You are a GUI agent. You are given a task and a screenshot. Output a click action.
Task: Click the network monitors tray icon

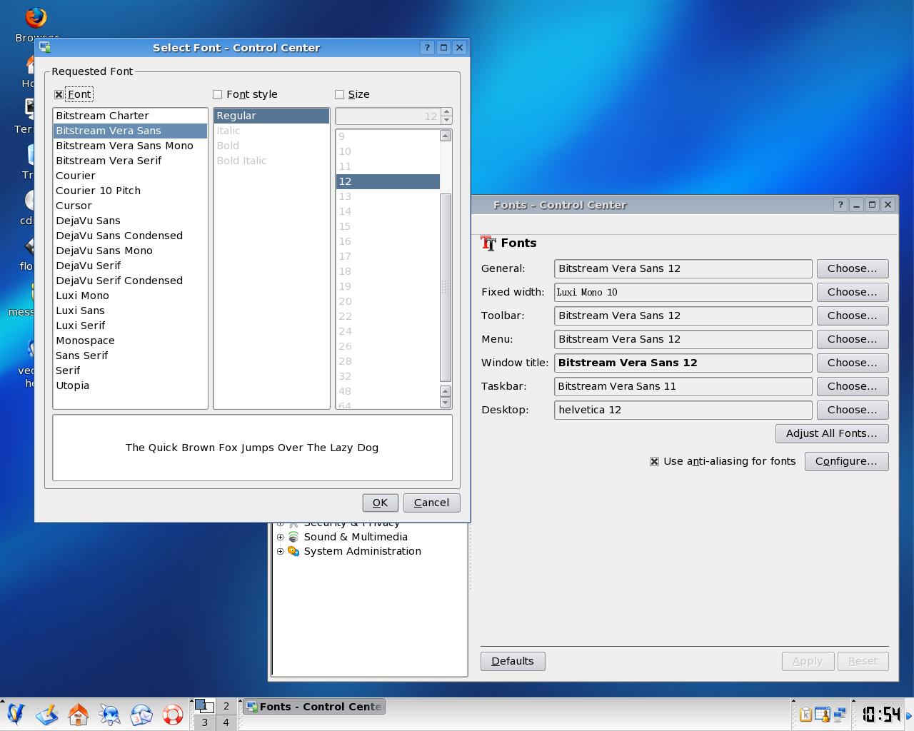(x=839, y=714)
